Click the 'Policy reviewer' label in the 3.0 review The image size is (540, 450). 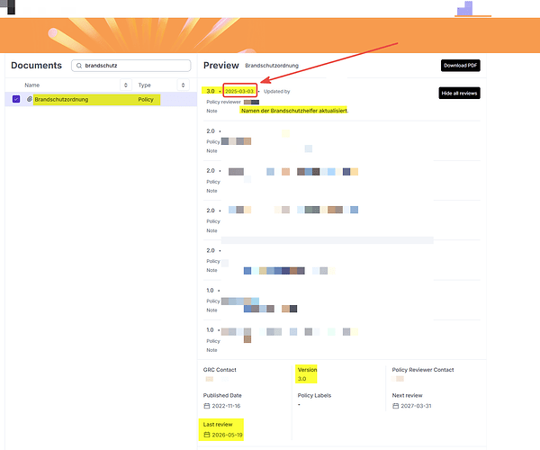223,102
